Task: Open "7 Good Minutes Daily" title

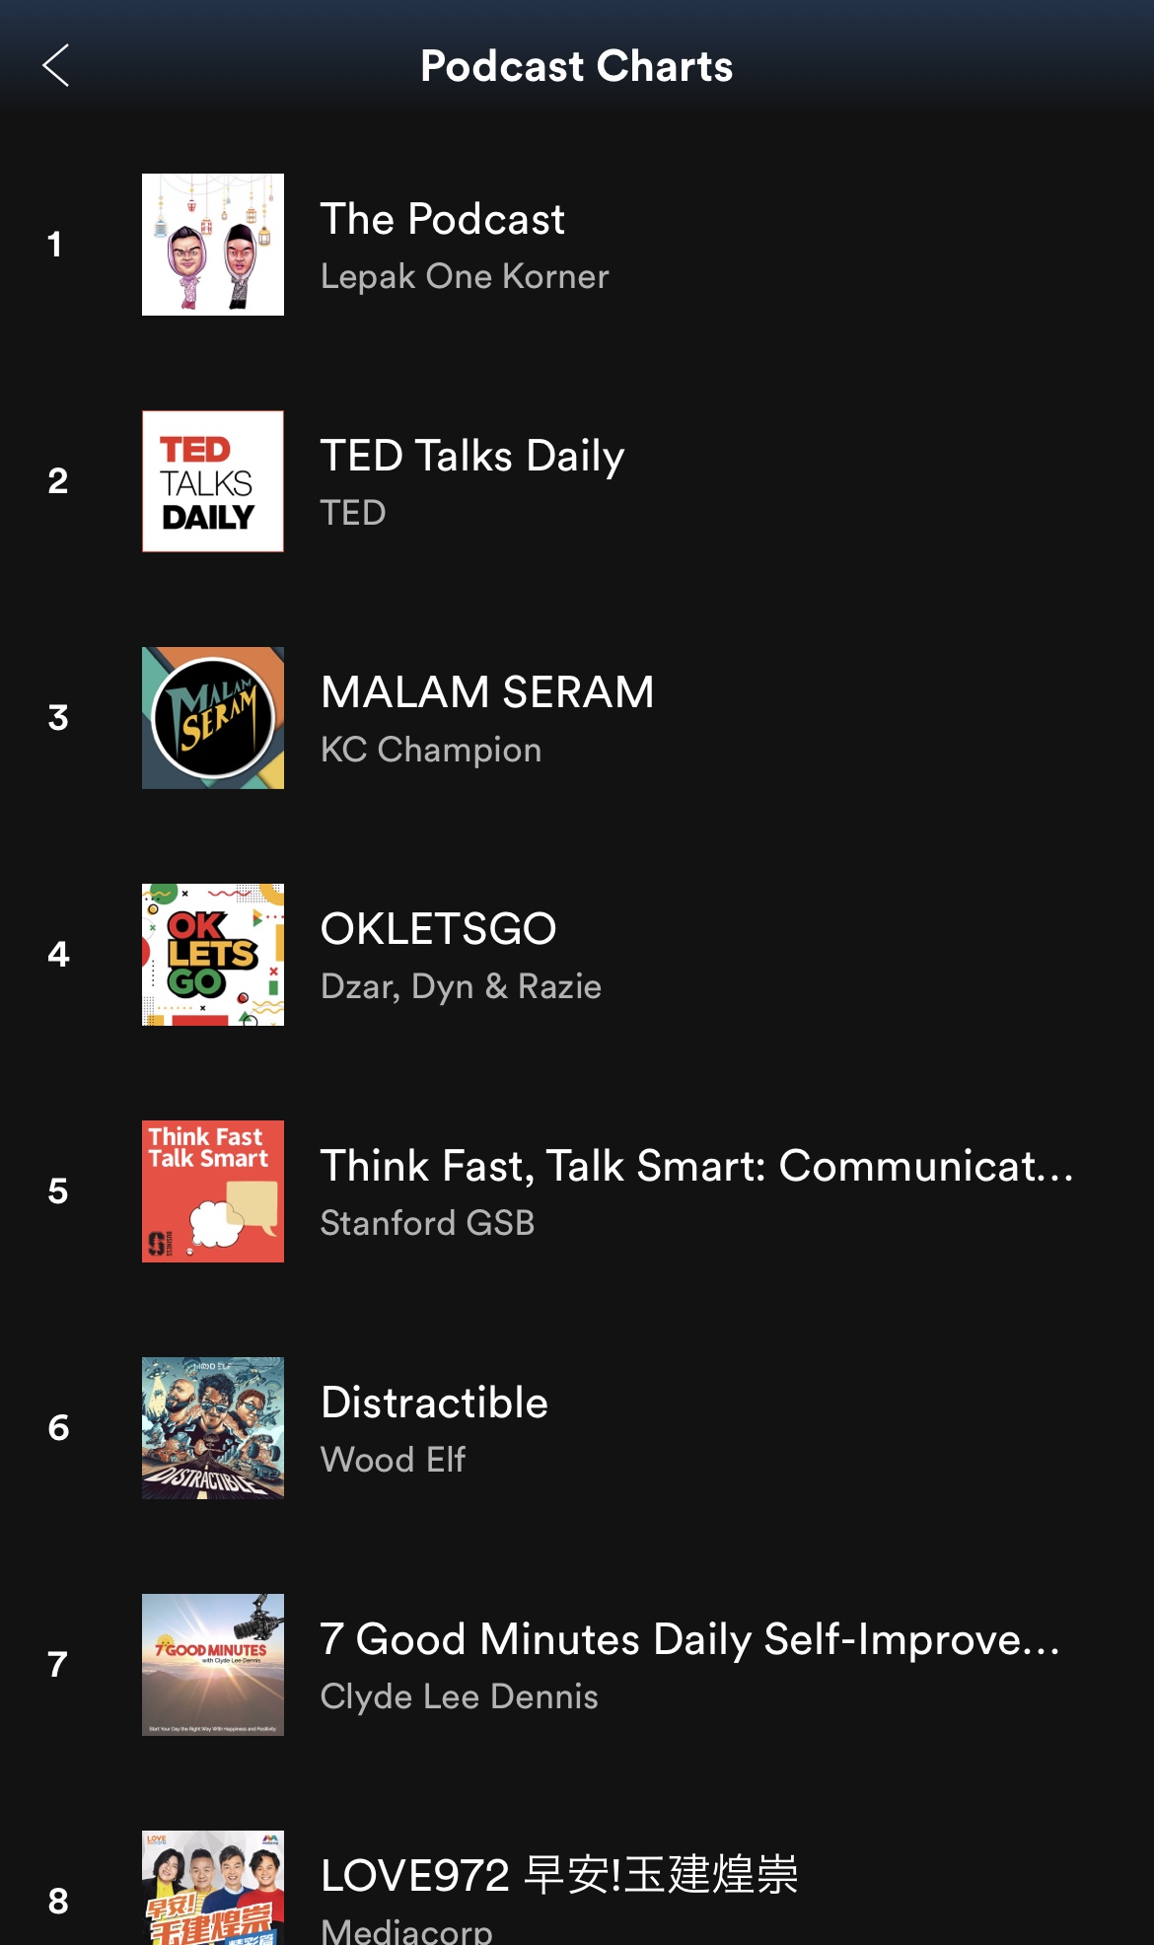Action: (x=690, y=1639)
